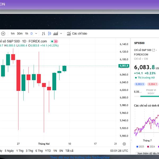159x159 pixels.
Task: Click the blue bid price 6,083.5
Action: 140,84
